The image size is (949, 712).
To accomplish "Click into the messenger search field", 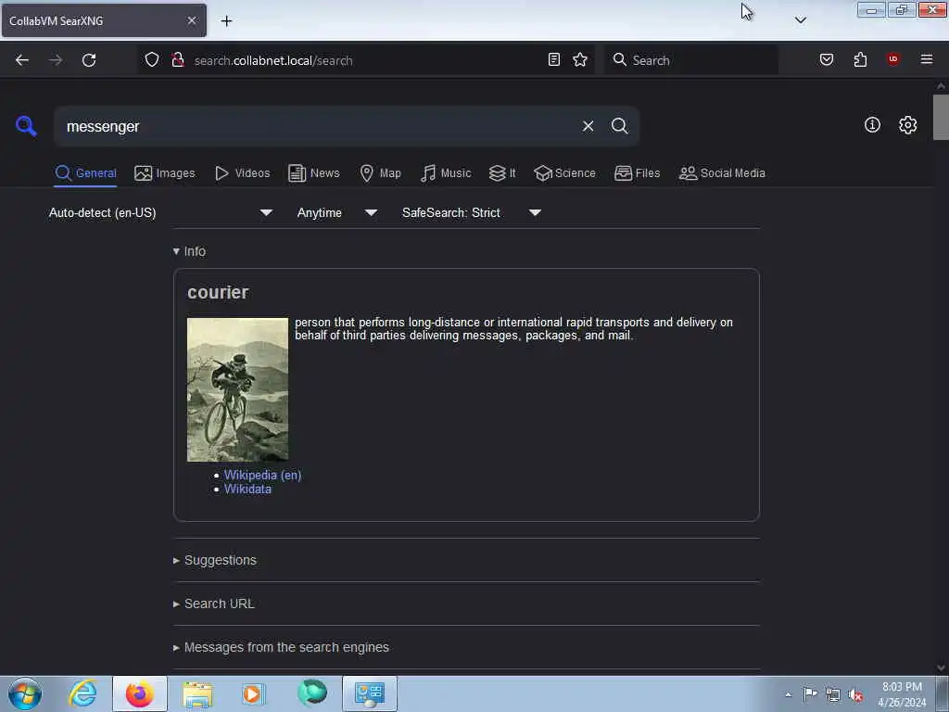I will point(315,126).
